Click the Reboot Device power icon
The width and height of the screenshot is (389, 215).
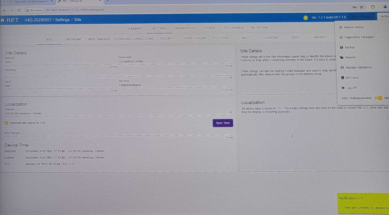[341, 27]
